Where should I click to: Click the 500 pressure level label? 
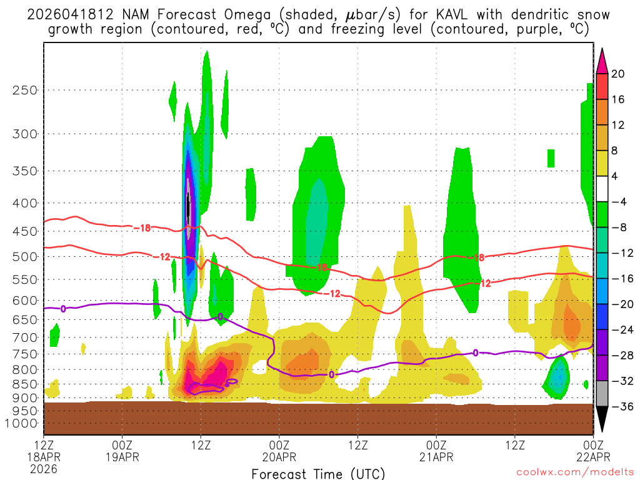pos(25,257)
